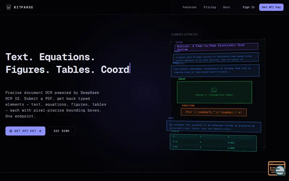This screenshot has height=181, width=289.
Task: Click the 'Text. Equations.' headline
Action: [50, 57]
